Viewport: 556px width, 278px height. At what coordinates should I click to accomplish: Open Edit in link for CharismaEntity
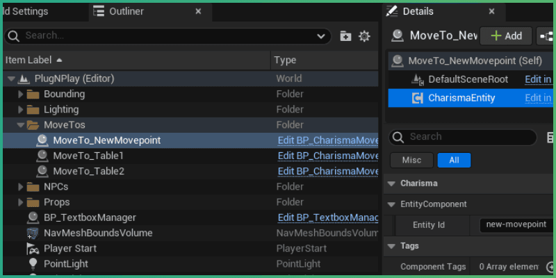tap(538, 98)
